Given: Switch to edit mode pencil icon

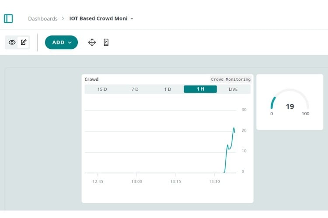Looking at the screenshot, I should [x=24, y=42].
